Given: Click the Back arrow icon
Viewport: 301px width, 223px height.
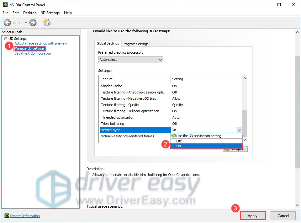Looking at the screenshot, I should click(x=8, y=23).
